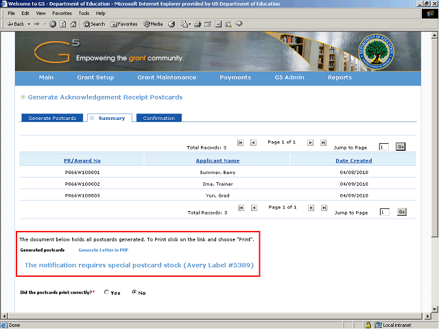Click the Research toolbar icon
The width and height of the screenshot is (439, 329).
click(228, 24)
